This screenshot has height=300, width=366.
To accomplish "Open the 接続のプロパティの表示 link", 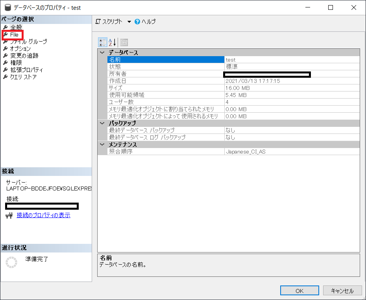I will [x=43, y=216].
